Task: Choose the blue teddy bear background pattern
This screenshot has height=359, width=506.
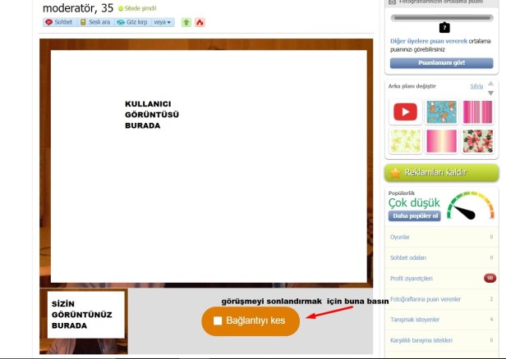Action: pos(441,111)
